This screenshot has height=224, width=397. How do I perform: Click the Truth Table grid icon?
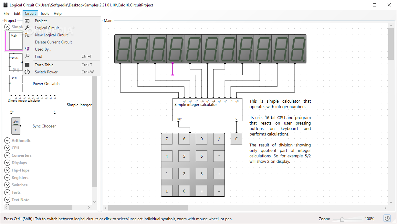point(27,65)
